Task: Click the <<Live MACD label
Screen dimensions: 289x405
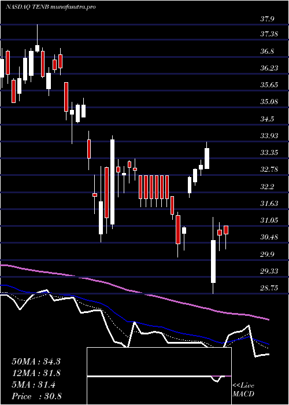Action: [x=243, y=390]
